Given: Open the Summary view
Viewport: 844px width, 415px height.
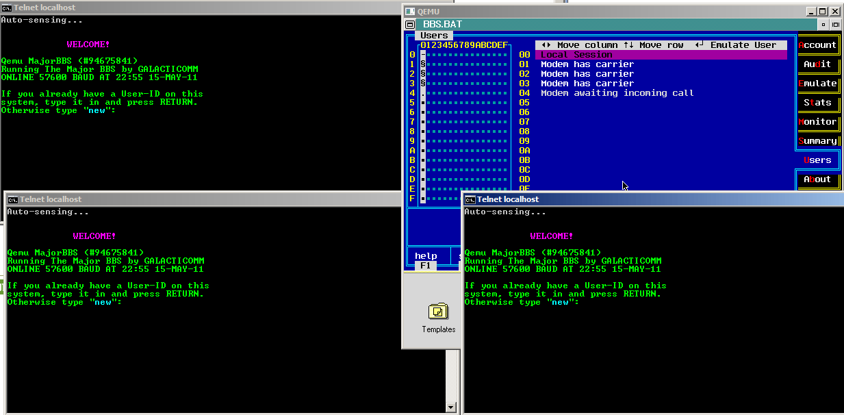Looking at the screenshot, I should click(x=817, y=140).
